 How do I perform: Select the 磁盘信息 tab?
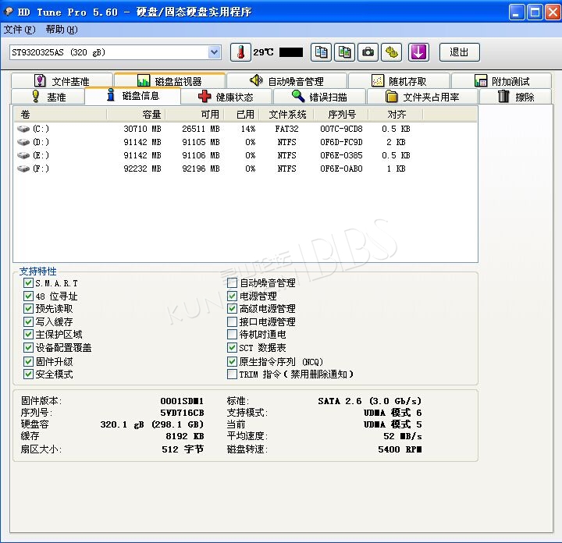(133, 96)
